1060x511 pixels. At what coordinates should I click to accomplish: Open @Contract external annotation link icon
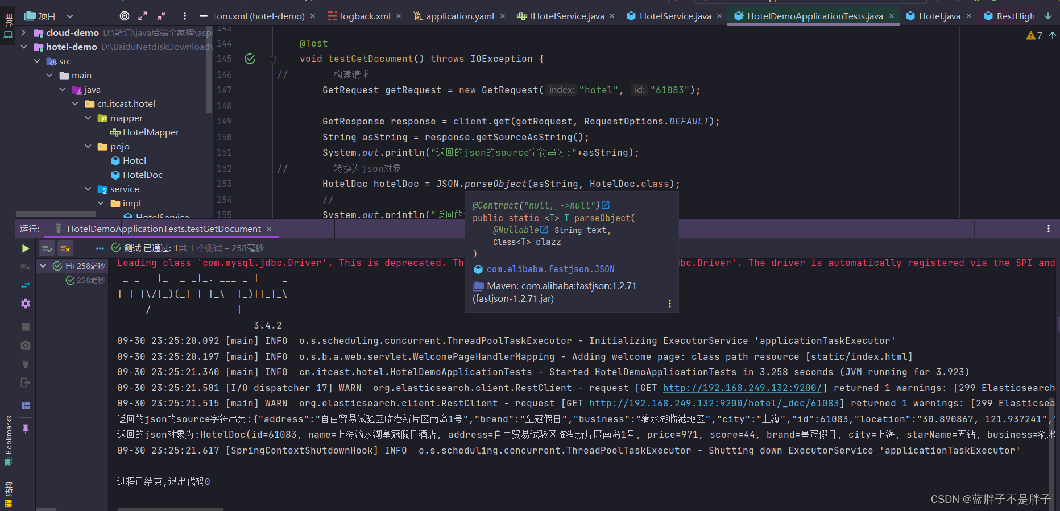[606, 205]
